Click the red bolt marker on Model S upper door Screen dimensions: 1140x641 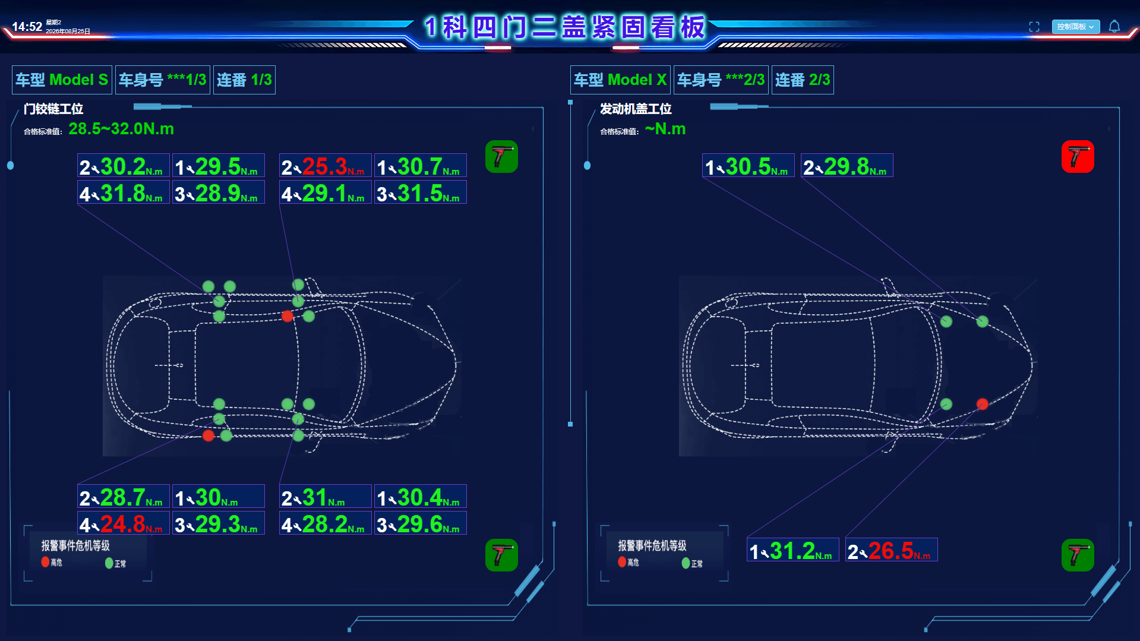(x=288, y=316)
